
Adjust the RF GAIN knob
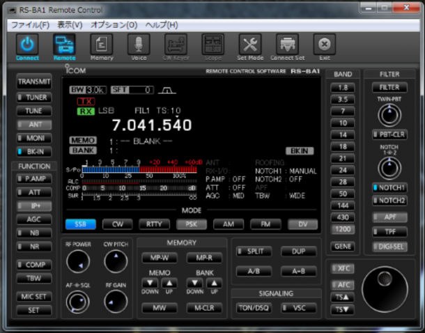click(116, 302)
